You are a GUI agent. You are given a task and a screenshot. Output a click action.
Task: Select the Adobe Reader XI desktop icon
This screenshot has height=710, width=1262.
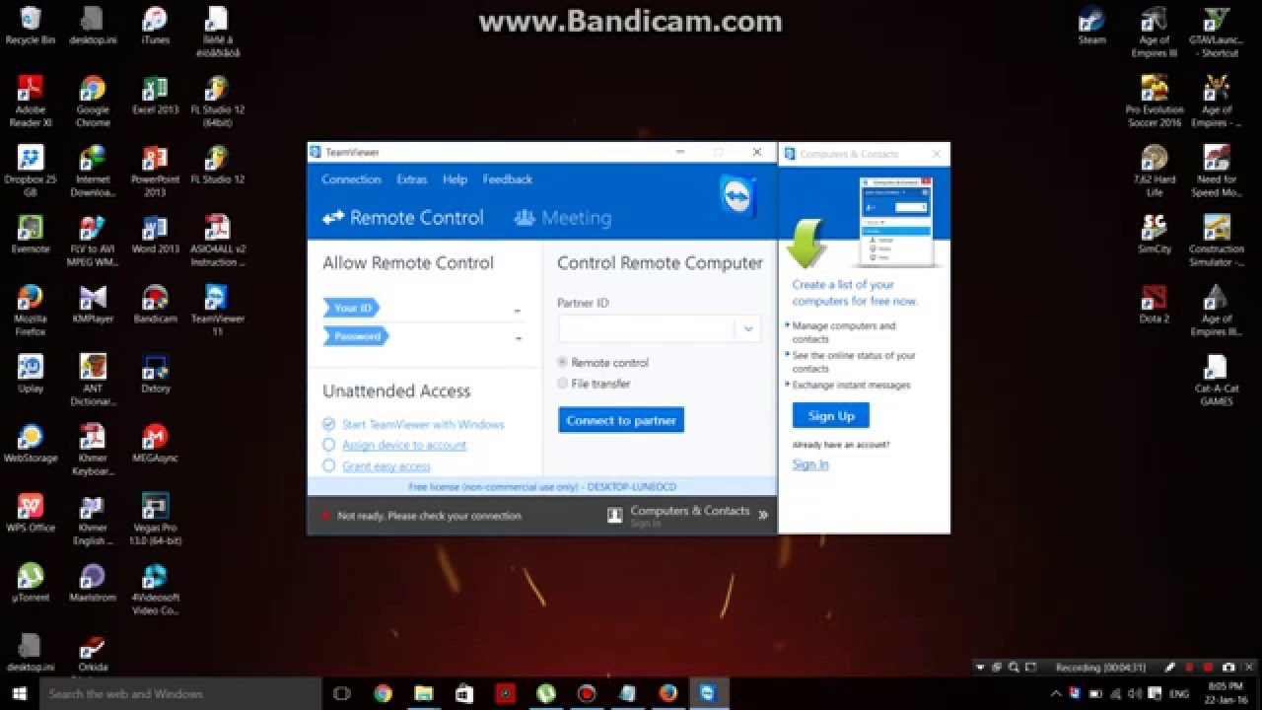tap(30, 102)
